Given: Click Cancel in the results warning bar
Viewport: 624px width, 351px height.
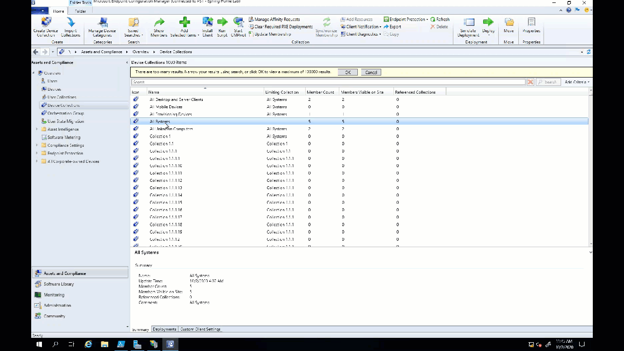Looking at the screenshot, I should coord(371,72).
